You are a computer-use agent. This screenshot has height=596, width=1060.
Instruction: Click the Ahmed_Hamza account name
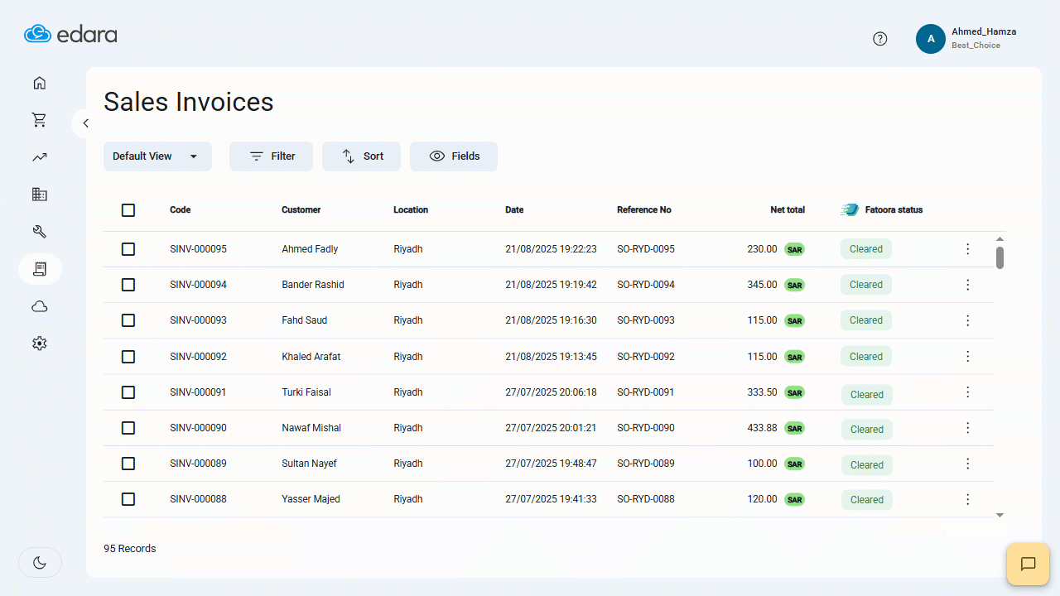[x=984, y=31]
